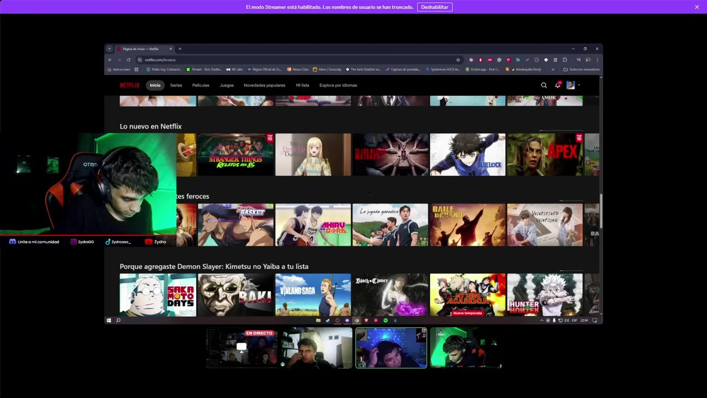
Task: Open the Aplicaciones bookmark
Action: point(119,70)
